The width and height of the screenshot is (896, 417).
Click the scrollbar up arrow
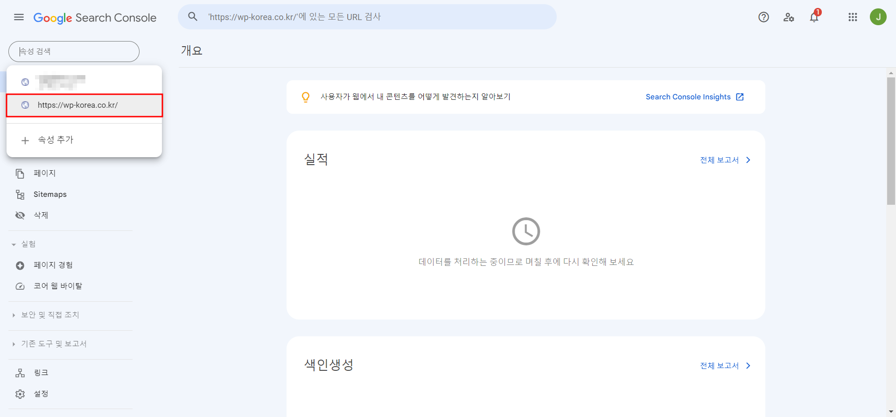pos(891,73)
